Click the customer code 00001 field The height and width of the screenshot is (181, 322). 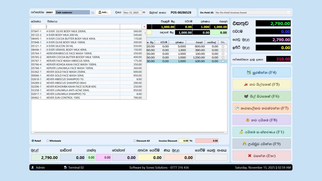50,12
